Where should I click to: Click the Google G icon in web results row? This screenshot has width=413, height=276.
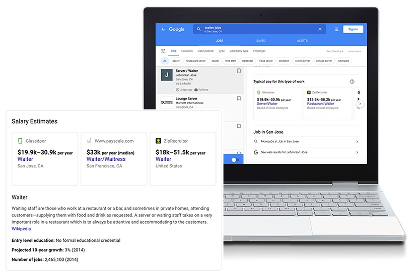pos(256,152)
